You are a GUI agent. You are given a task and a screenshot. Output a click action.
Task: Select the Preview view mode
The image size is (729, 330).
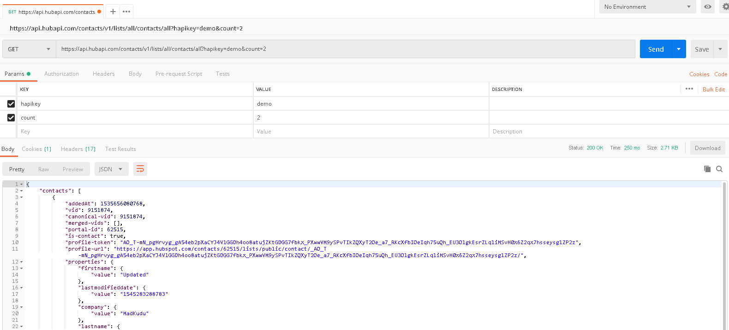[73, 169]
